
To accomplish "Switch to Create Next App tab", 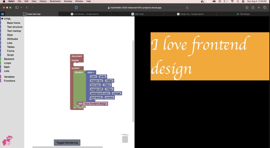I will 32,14.
